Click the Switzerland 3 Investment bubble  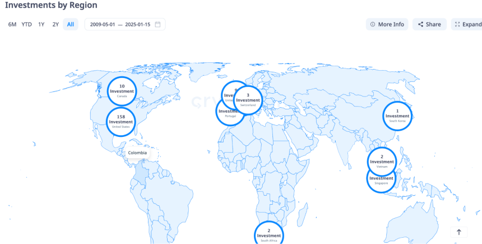pyautogui.click(x=248, y=100)
